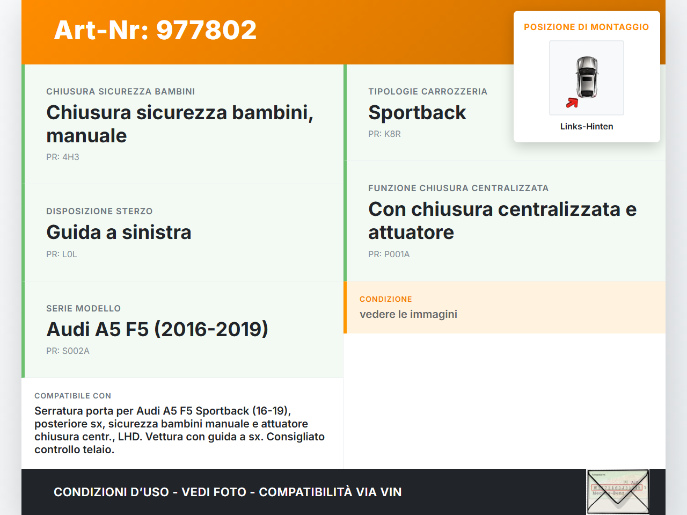687x515 pixels.
Task: Click the orange accent bar beside Condizione
Action: [345, 307]
